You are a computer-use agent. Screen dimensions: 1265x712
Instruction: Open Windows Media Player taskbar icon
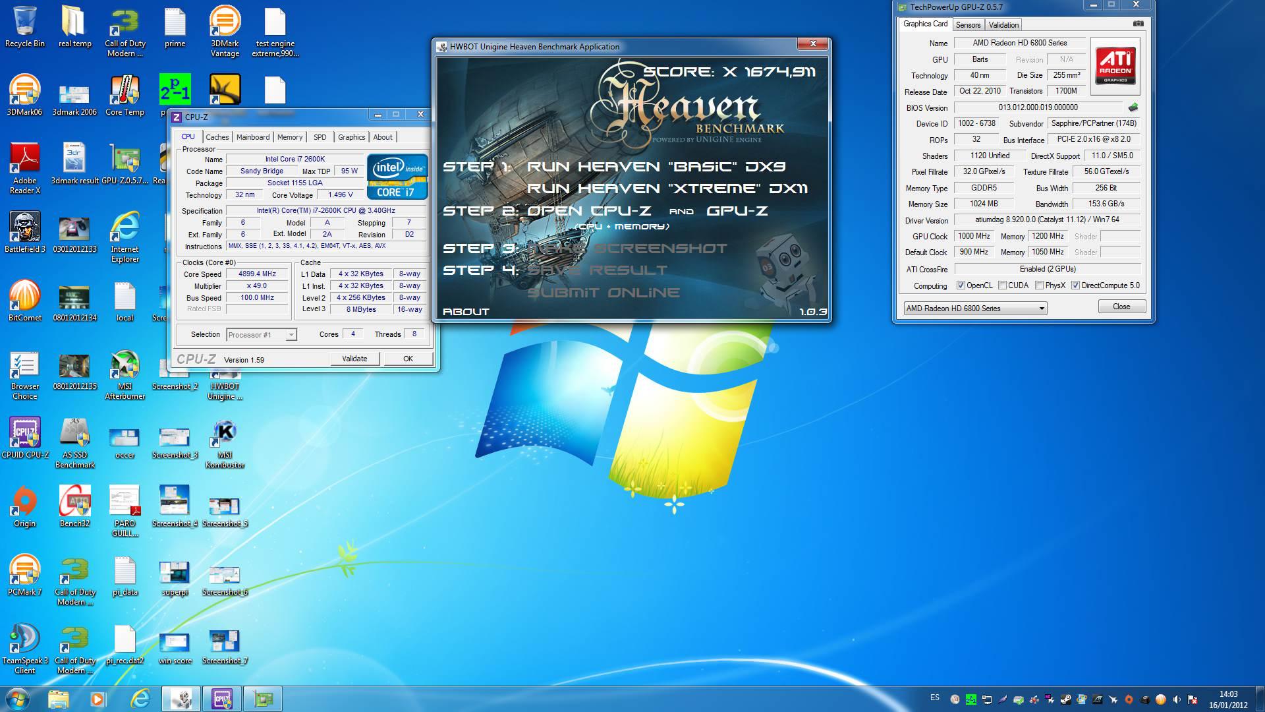click(x=98, y=698)
